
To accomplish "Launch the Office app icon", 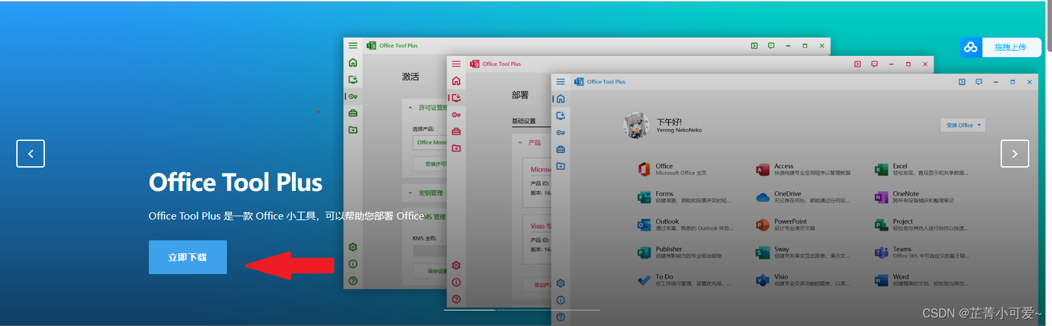I will coord(644,169).
